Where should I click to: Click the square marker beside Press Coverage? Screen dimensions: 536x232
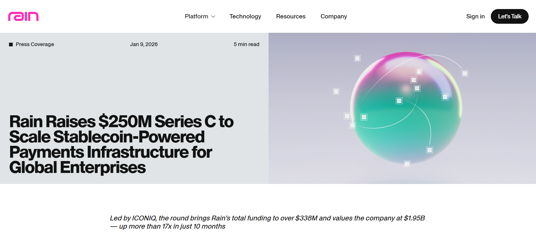(x=11, y=44)
